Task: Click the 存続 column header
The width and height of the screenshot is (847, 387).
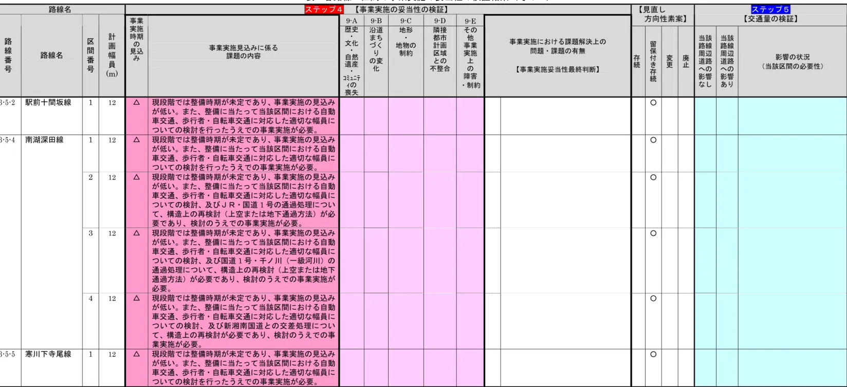Action: pos(637,62)
